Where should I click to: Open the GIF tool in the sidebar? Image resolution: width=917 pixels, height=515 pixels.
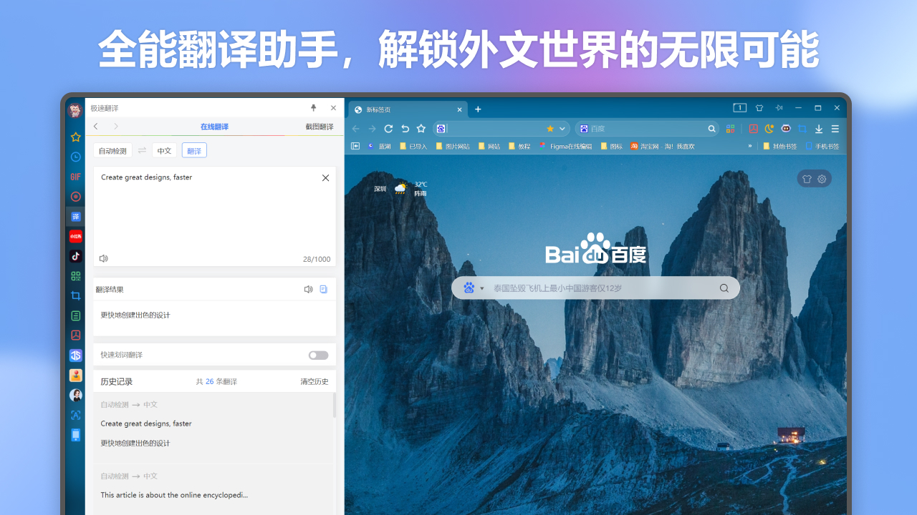[75, 177]
